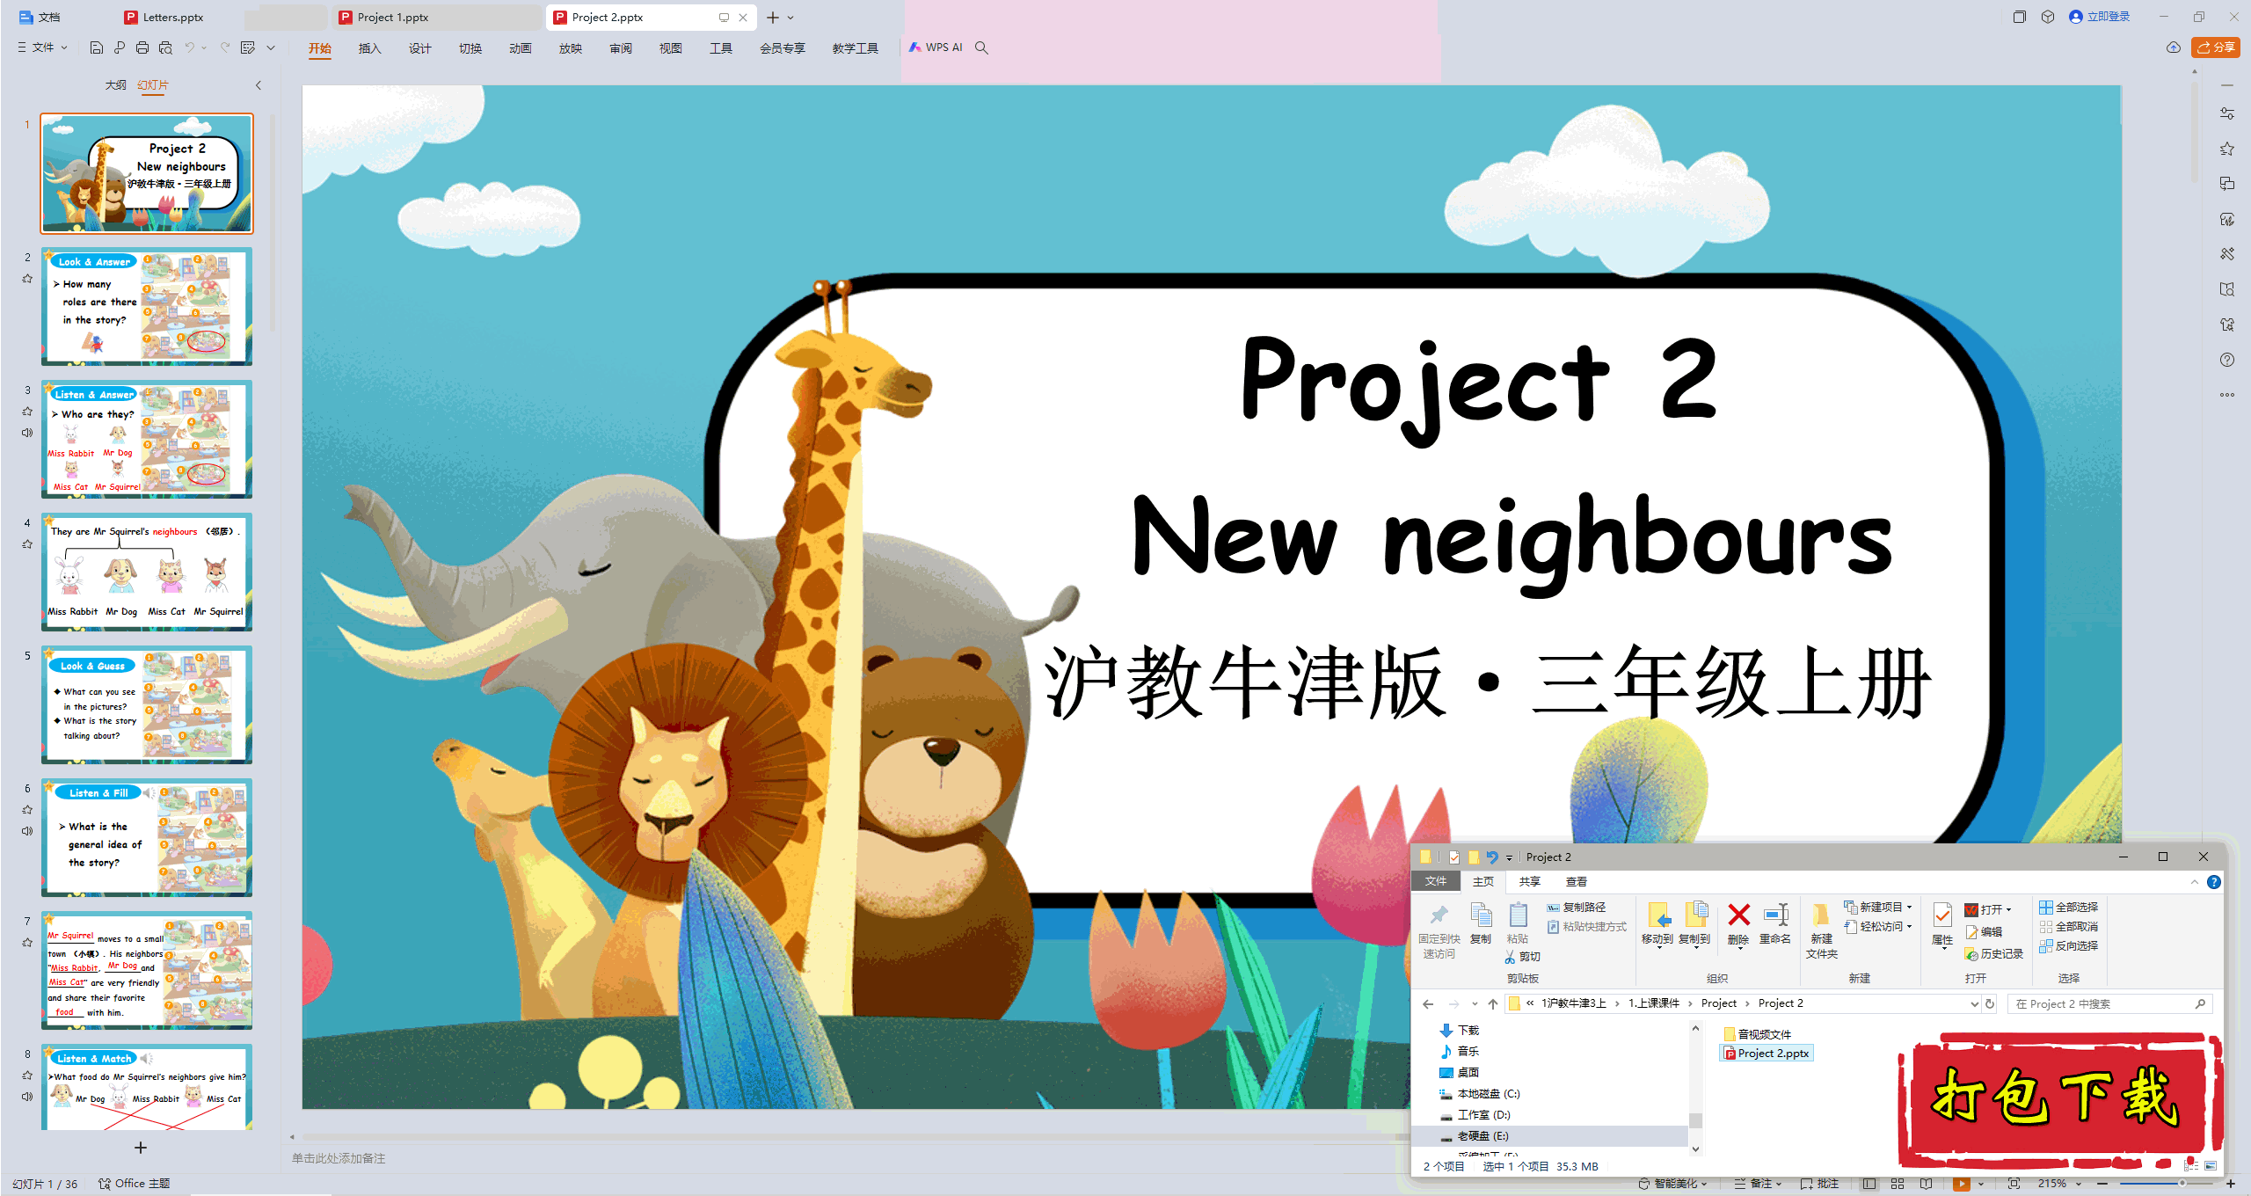The height and width of the screenshot is (1196, 2251).
Task: Click 复制 copy icon in Explorer ribbon
Action: [x=1481, y=923]
